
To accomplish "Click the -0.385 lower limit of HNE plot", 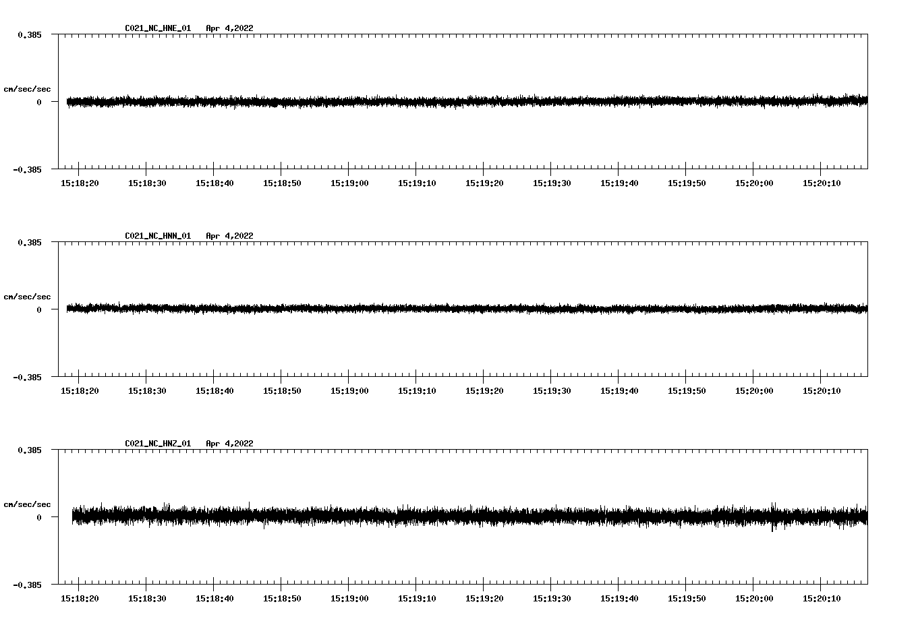I will pyautogui.click(x=27, y=169).
